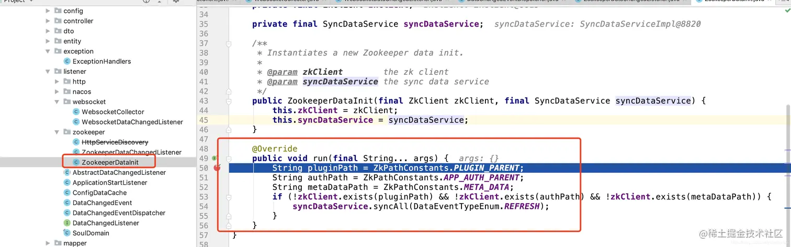Click the AbstractDataChangedListener class icon
This screenshot has width=791, height=247.
tap(67, 173)
